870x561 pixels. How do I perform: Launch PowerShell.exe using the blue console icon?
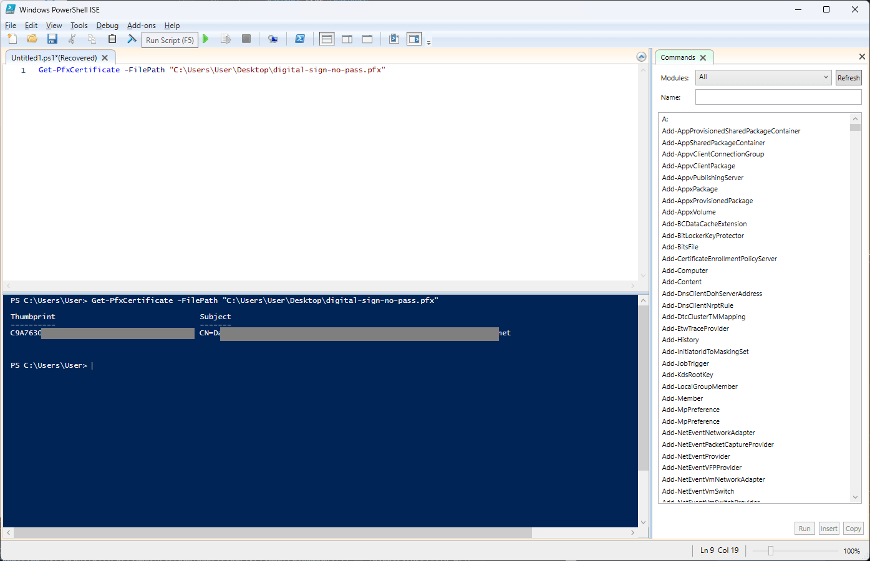(x=300, y=39)
